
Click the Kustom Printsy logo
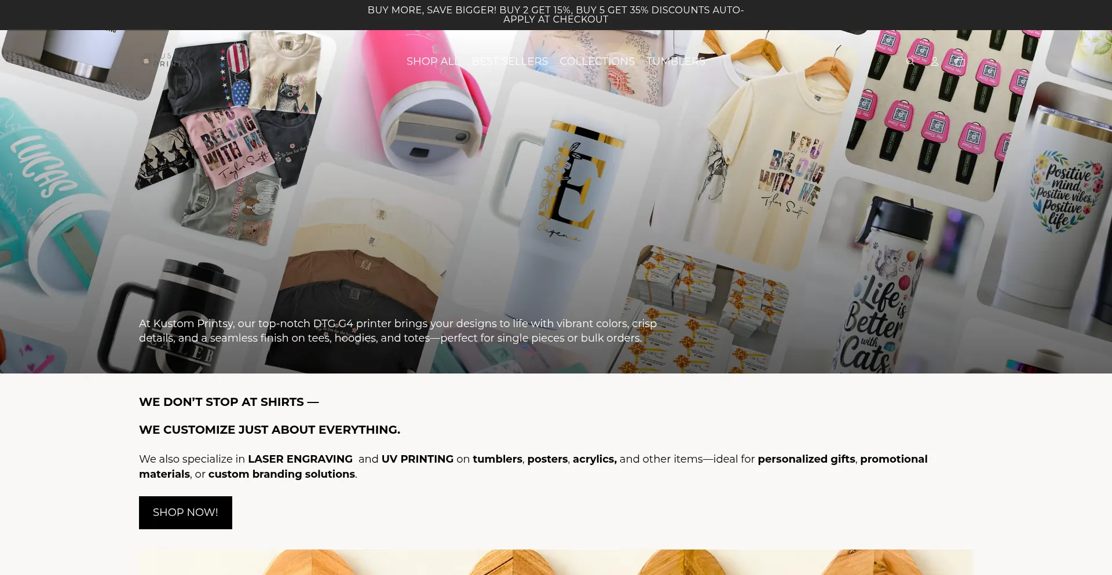[x=169, y=61]
